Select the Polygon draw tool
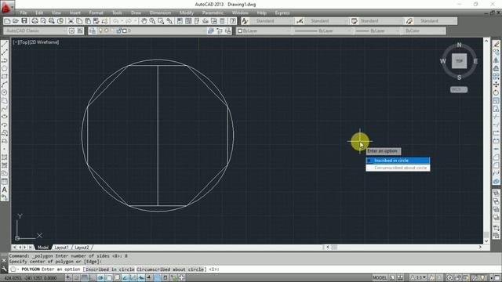The image size is (502, 282). tap(5, 68)
